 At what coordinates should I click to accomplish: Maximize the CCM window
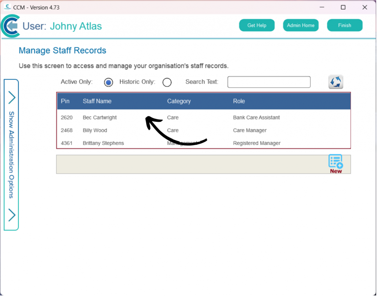tap(343, 7)
